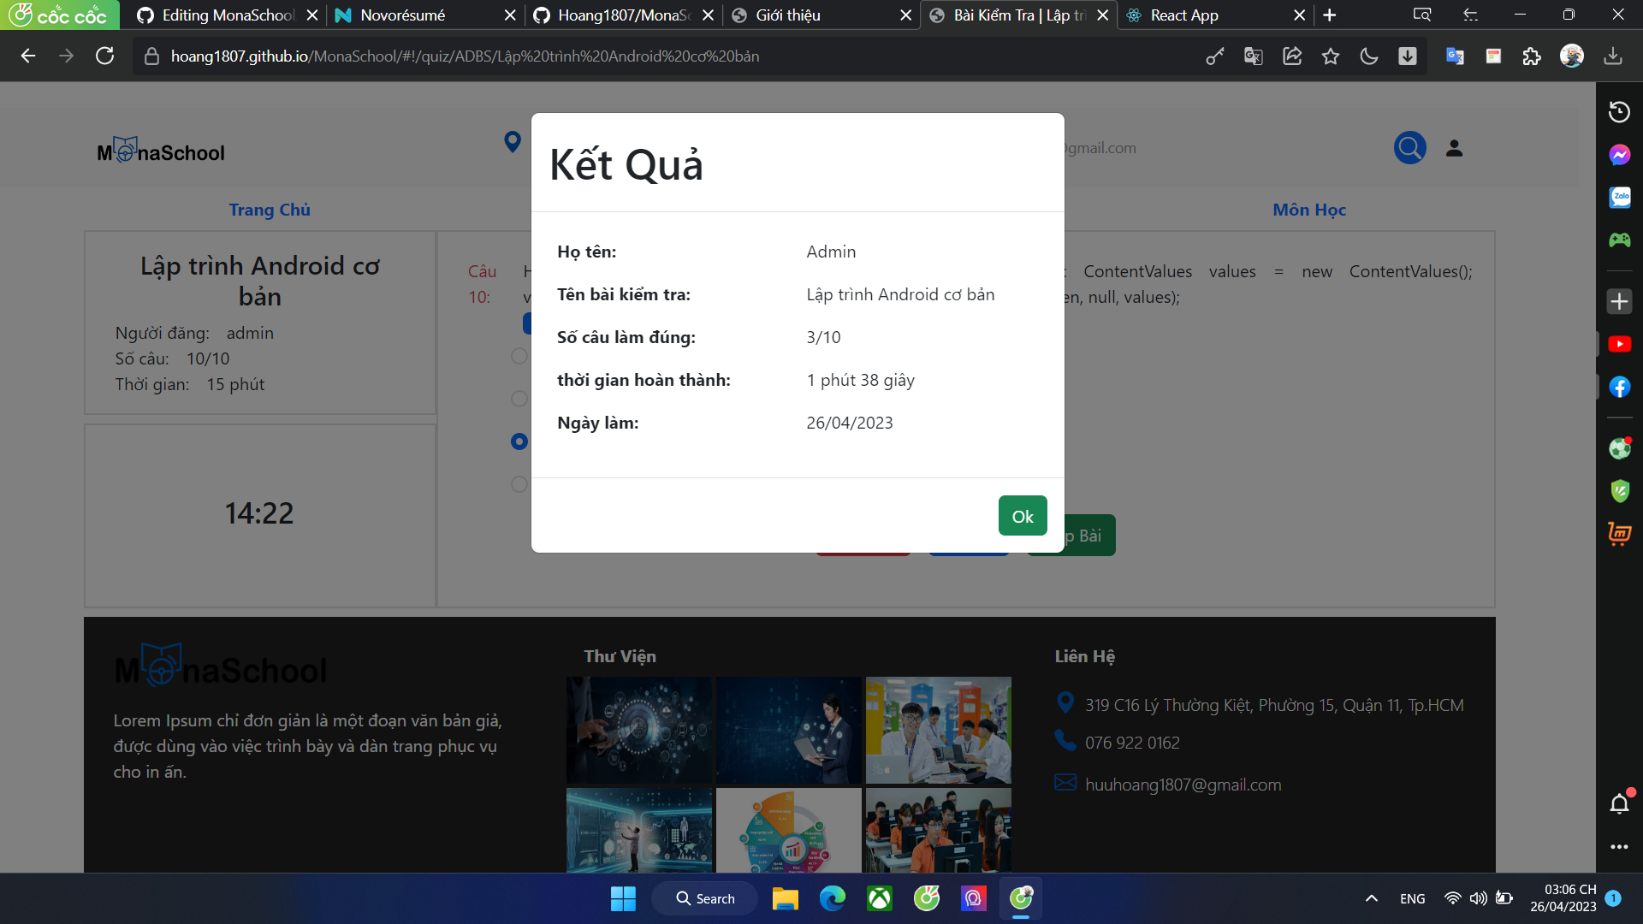Bookmark page with star icon
Screen dimensions: 1643x924
click(x=1330, y=56)
